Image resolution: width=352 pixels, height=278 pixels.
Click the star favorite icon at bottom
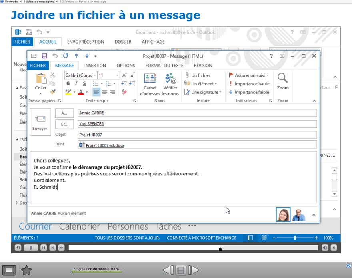26,270
